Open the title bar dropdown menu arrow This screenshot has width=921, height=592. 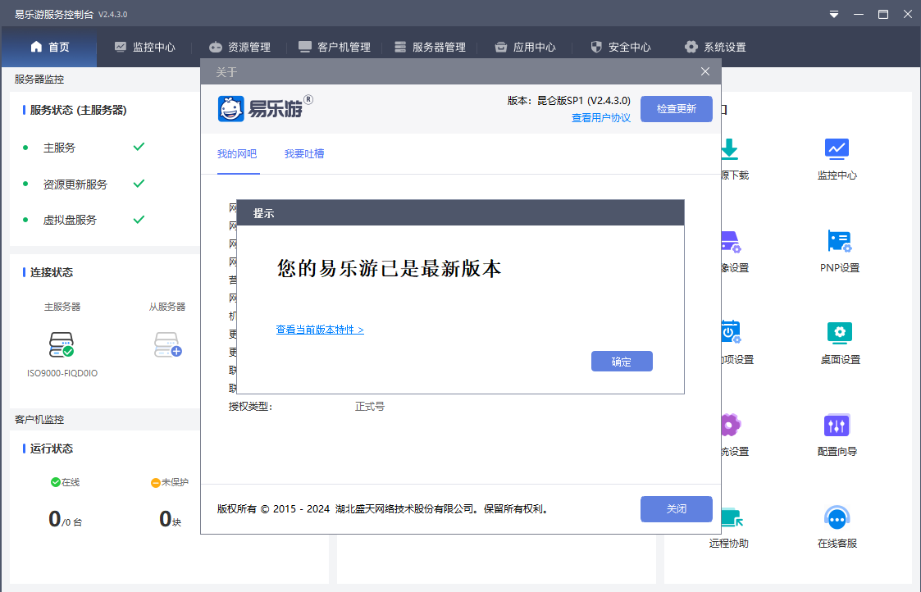(x=833, y=14)
